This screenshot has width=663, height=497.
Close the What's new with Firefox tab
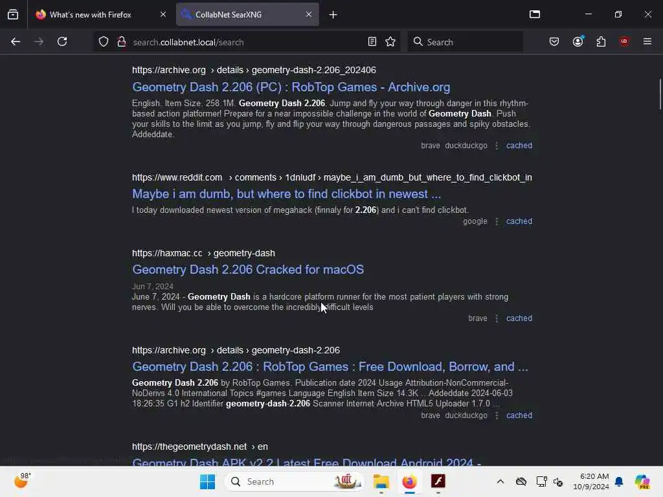163,14
